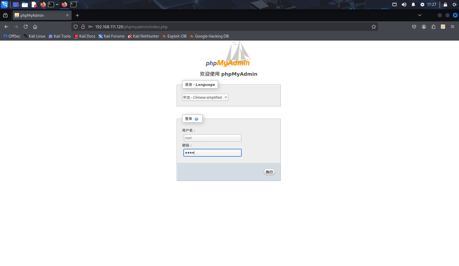Open the Kali Tools bookmark
The height and width of the screenshot is (266, 459).
click(x=60, y=36)
